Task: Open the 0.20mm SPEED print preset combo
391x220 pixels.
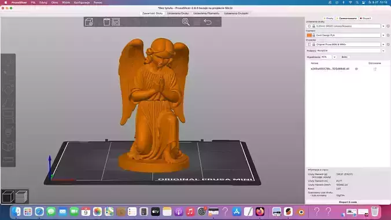Action: pos(344,26)
